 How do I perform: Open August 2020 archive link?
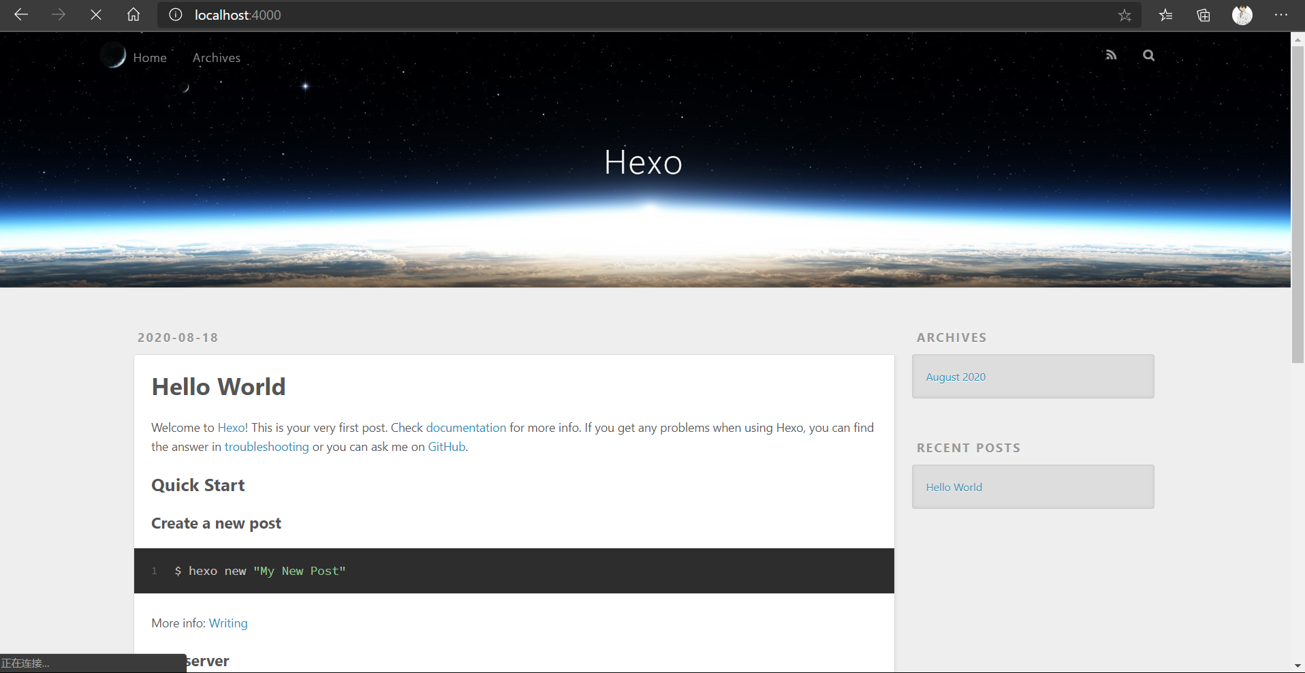click(x=956, y=377)
